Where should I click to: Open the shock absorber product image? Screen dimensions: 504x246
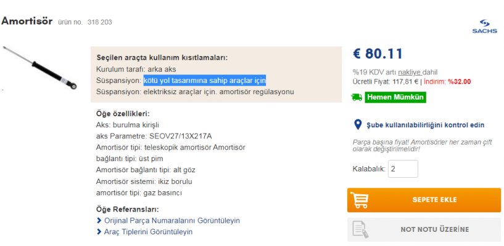(x=40, y=68)
